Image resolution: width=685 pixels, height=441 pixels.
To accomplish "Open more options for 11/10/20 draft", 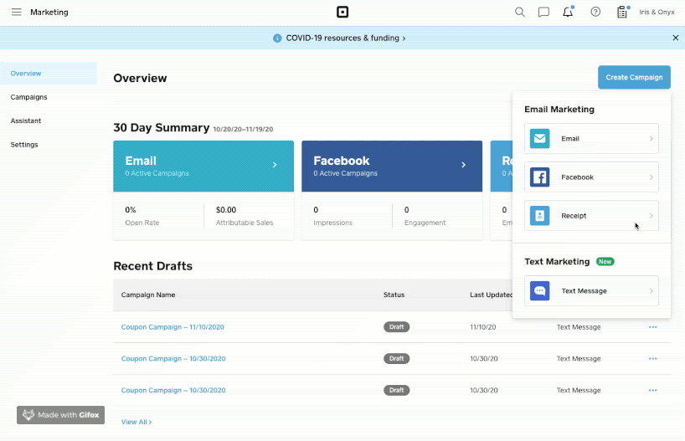I will click(653, 327).
